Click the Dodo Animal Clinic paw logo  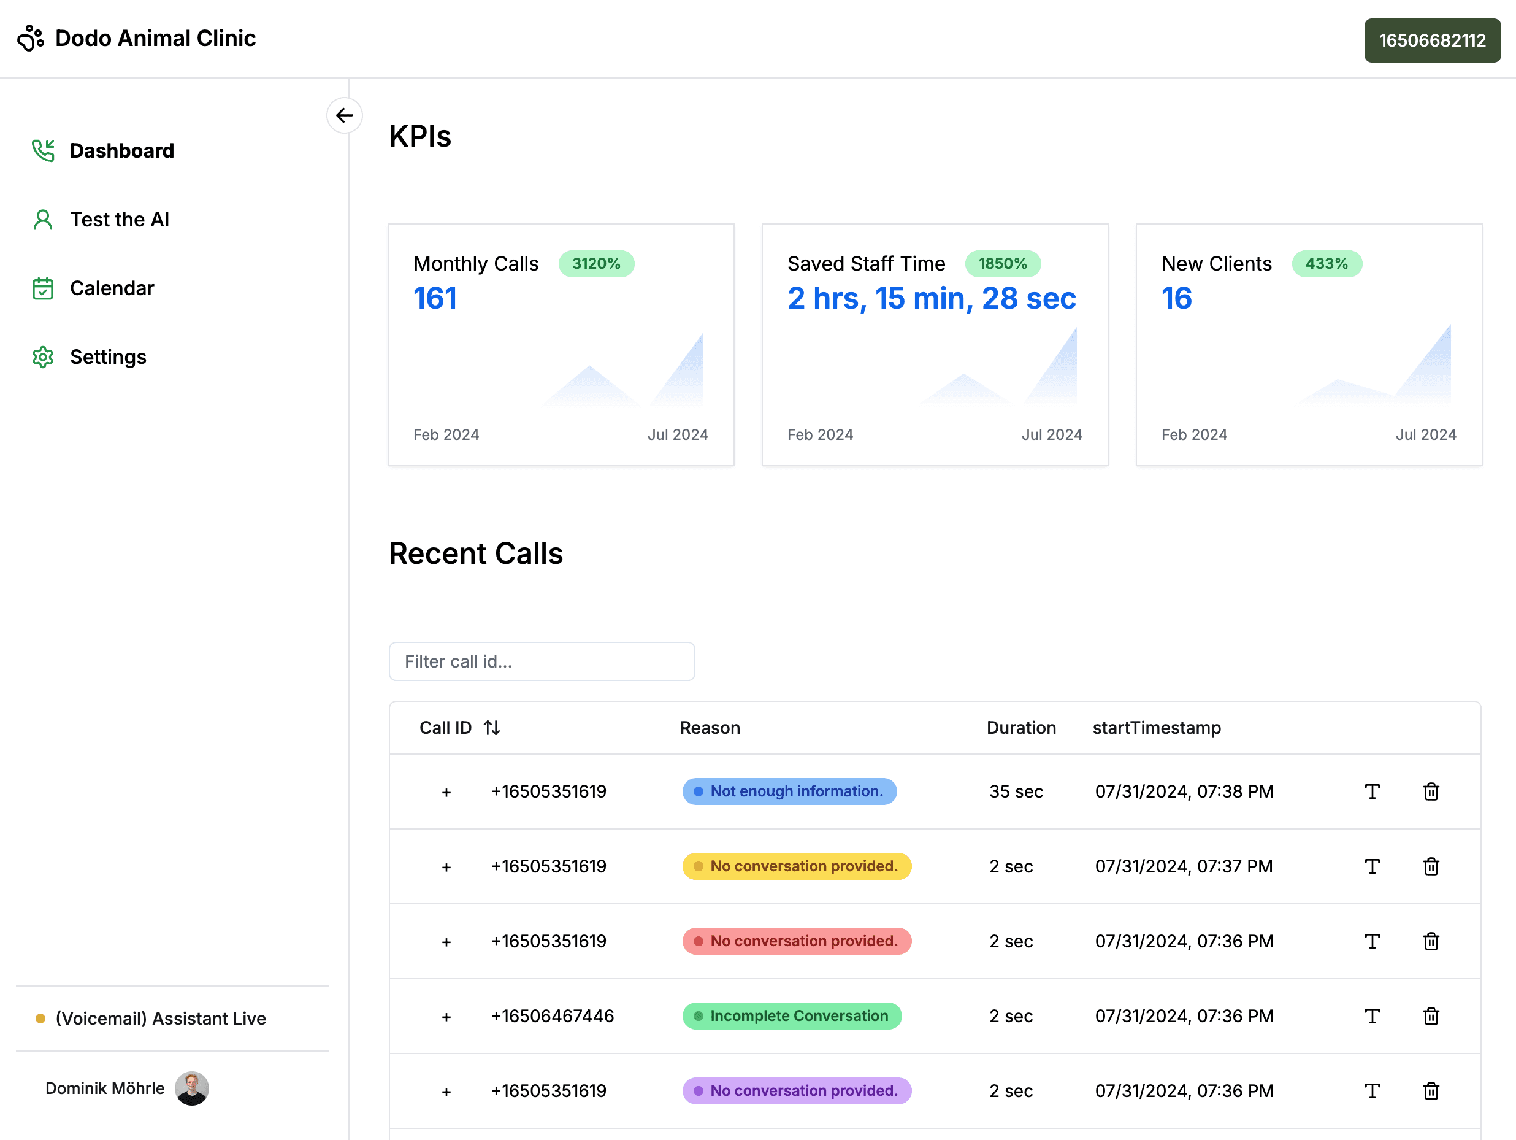(x=31, y=39)
